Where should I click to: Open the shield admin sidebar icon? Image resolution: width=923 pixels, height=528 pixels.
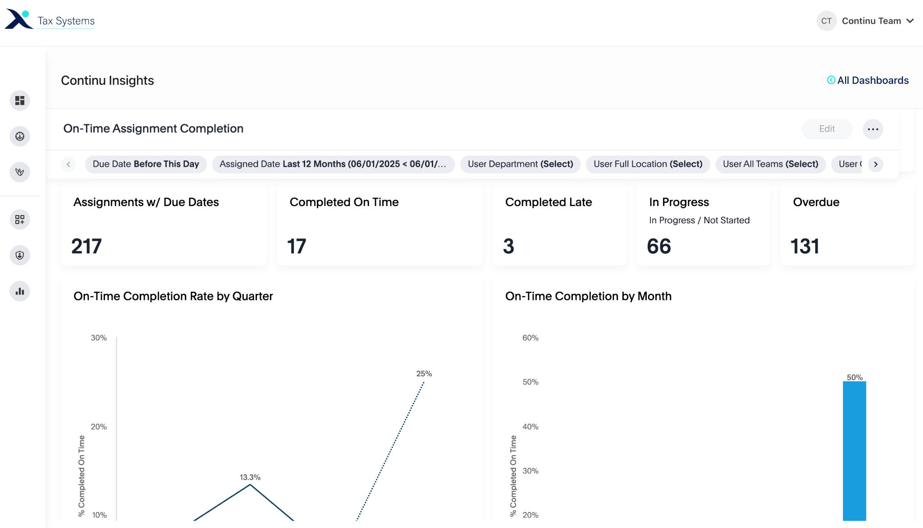(x=20, y=255)
